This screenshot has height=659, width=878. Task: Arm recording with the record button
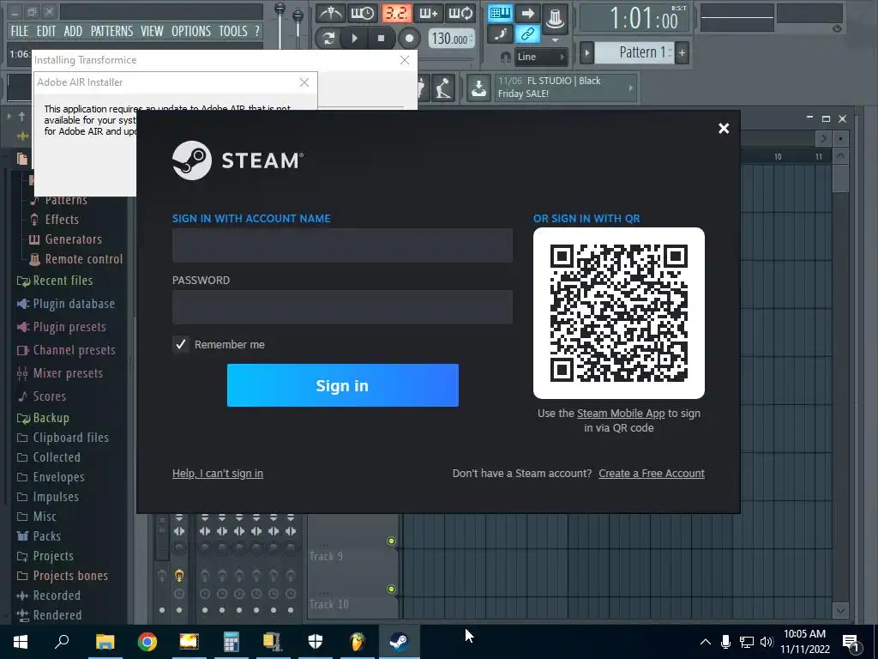[409, 38]
